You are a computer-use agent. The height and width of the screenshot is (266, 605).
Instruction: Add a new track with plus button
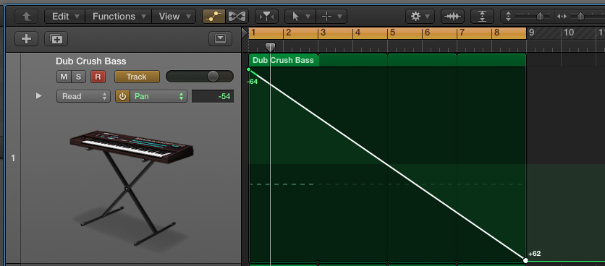[x=26, y=38]
